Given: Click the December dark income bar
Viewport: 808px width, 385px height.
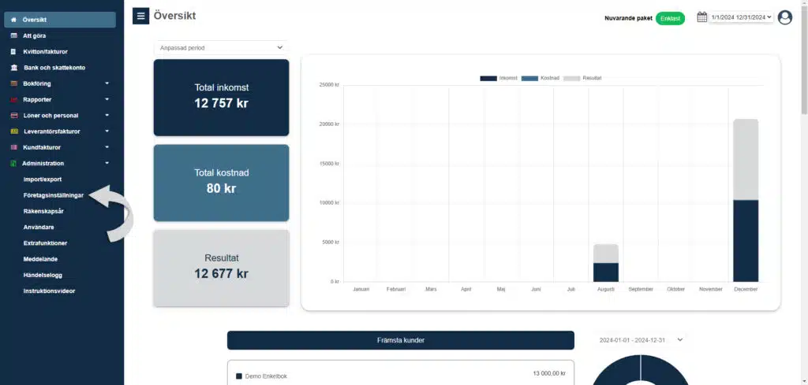Looking at the screenshot, I should [x=746, y=241].
